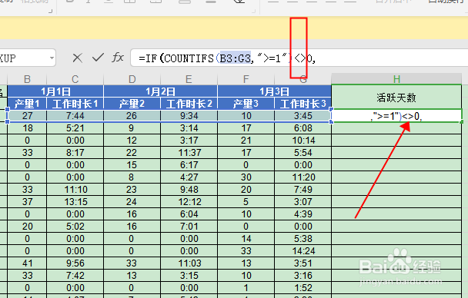Select cell with time 1:52
This screenshot has width=468, height=298.
[303, 288]
